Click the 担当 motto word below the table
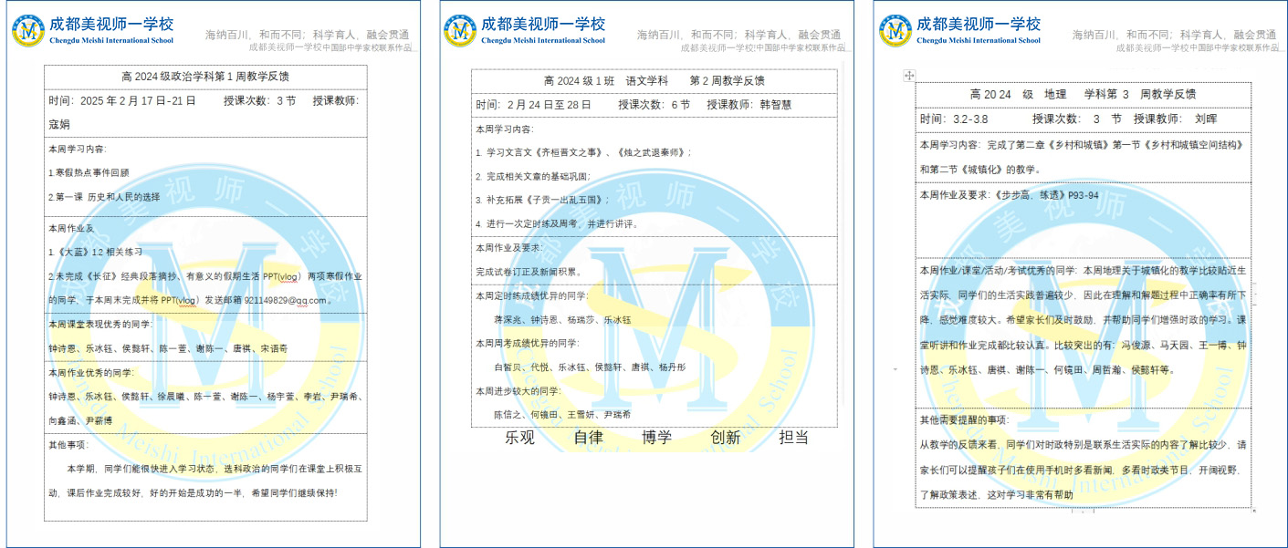 pyautogui.click(x=793, y=438)
